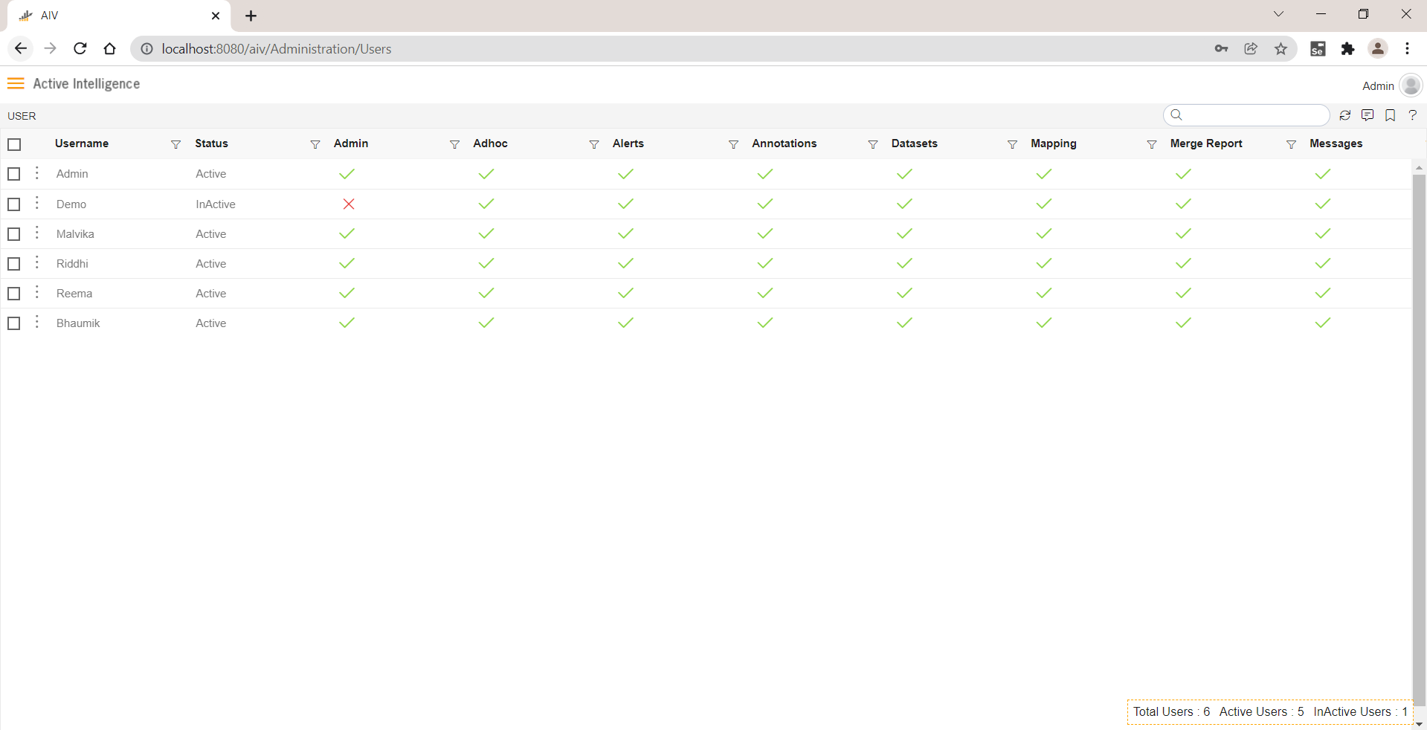The width and height of the screenshot is (1427, 730).
Task: Reload the browser page
Action: click(x=80, y=48)
